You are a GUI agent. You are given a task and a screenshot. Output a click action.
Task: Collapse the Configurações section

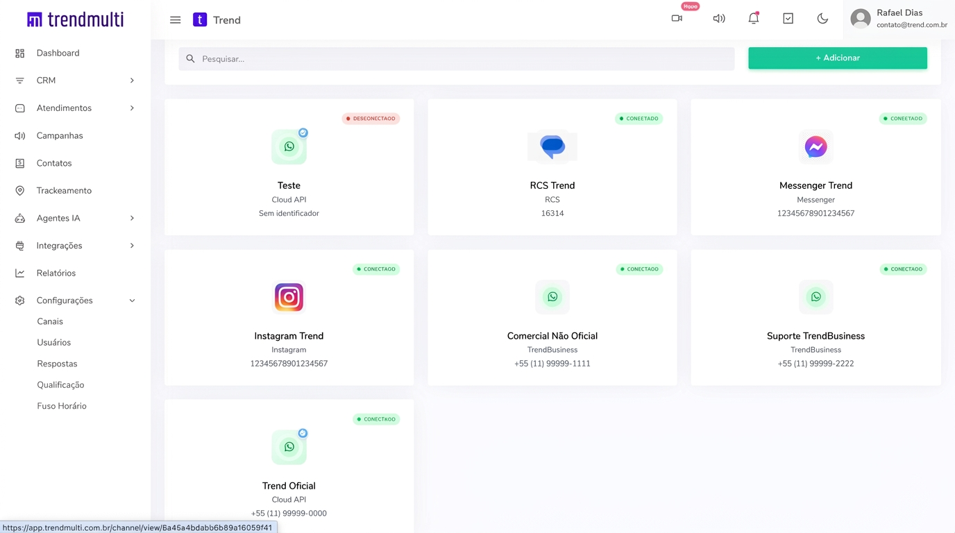click(x=132, y=301)
